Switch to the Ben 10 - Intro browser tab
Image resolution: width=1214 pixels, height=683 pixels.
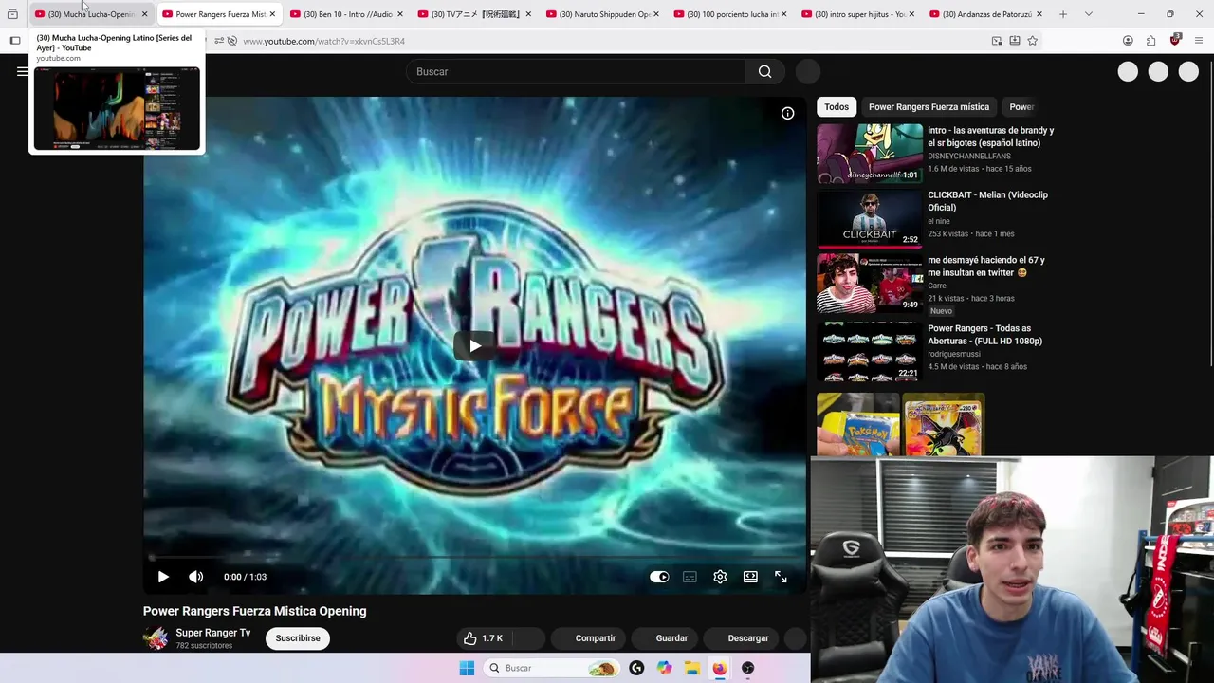[347, 14]
